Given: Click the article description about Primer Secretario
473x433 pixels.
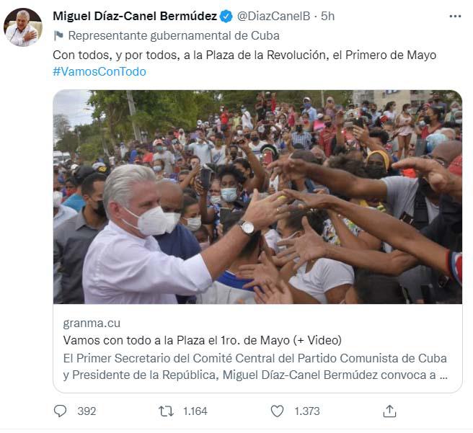Looking at the screenshot, I should (x=255, y=367).
